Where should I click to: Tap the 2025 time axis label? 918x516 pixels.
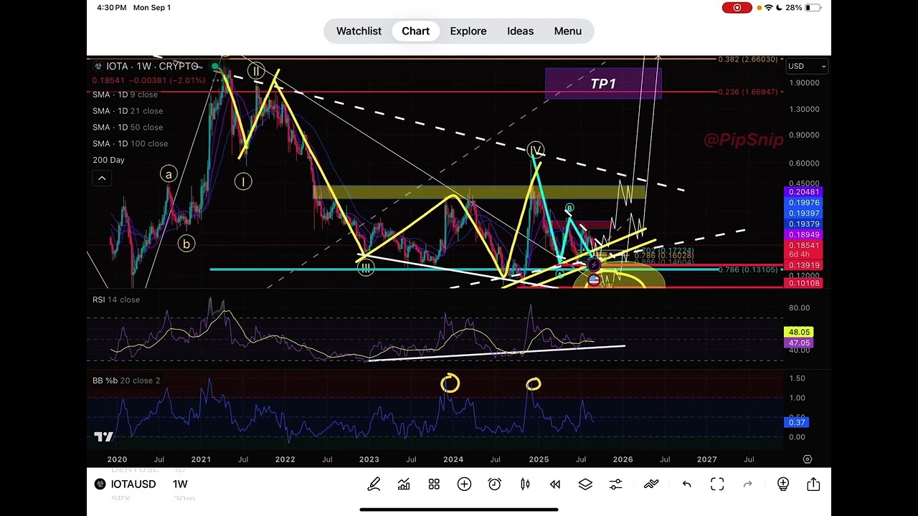click(x=539, y=459)
